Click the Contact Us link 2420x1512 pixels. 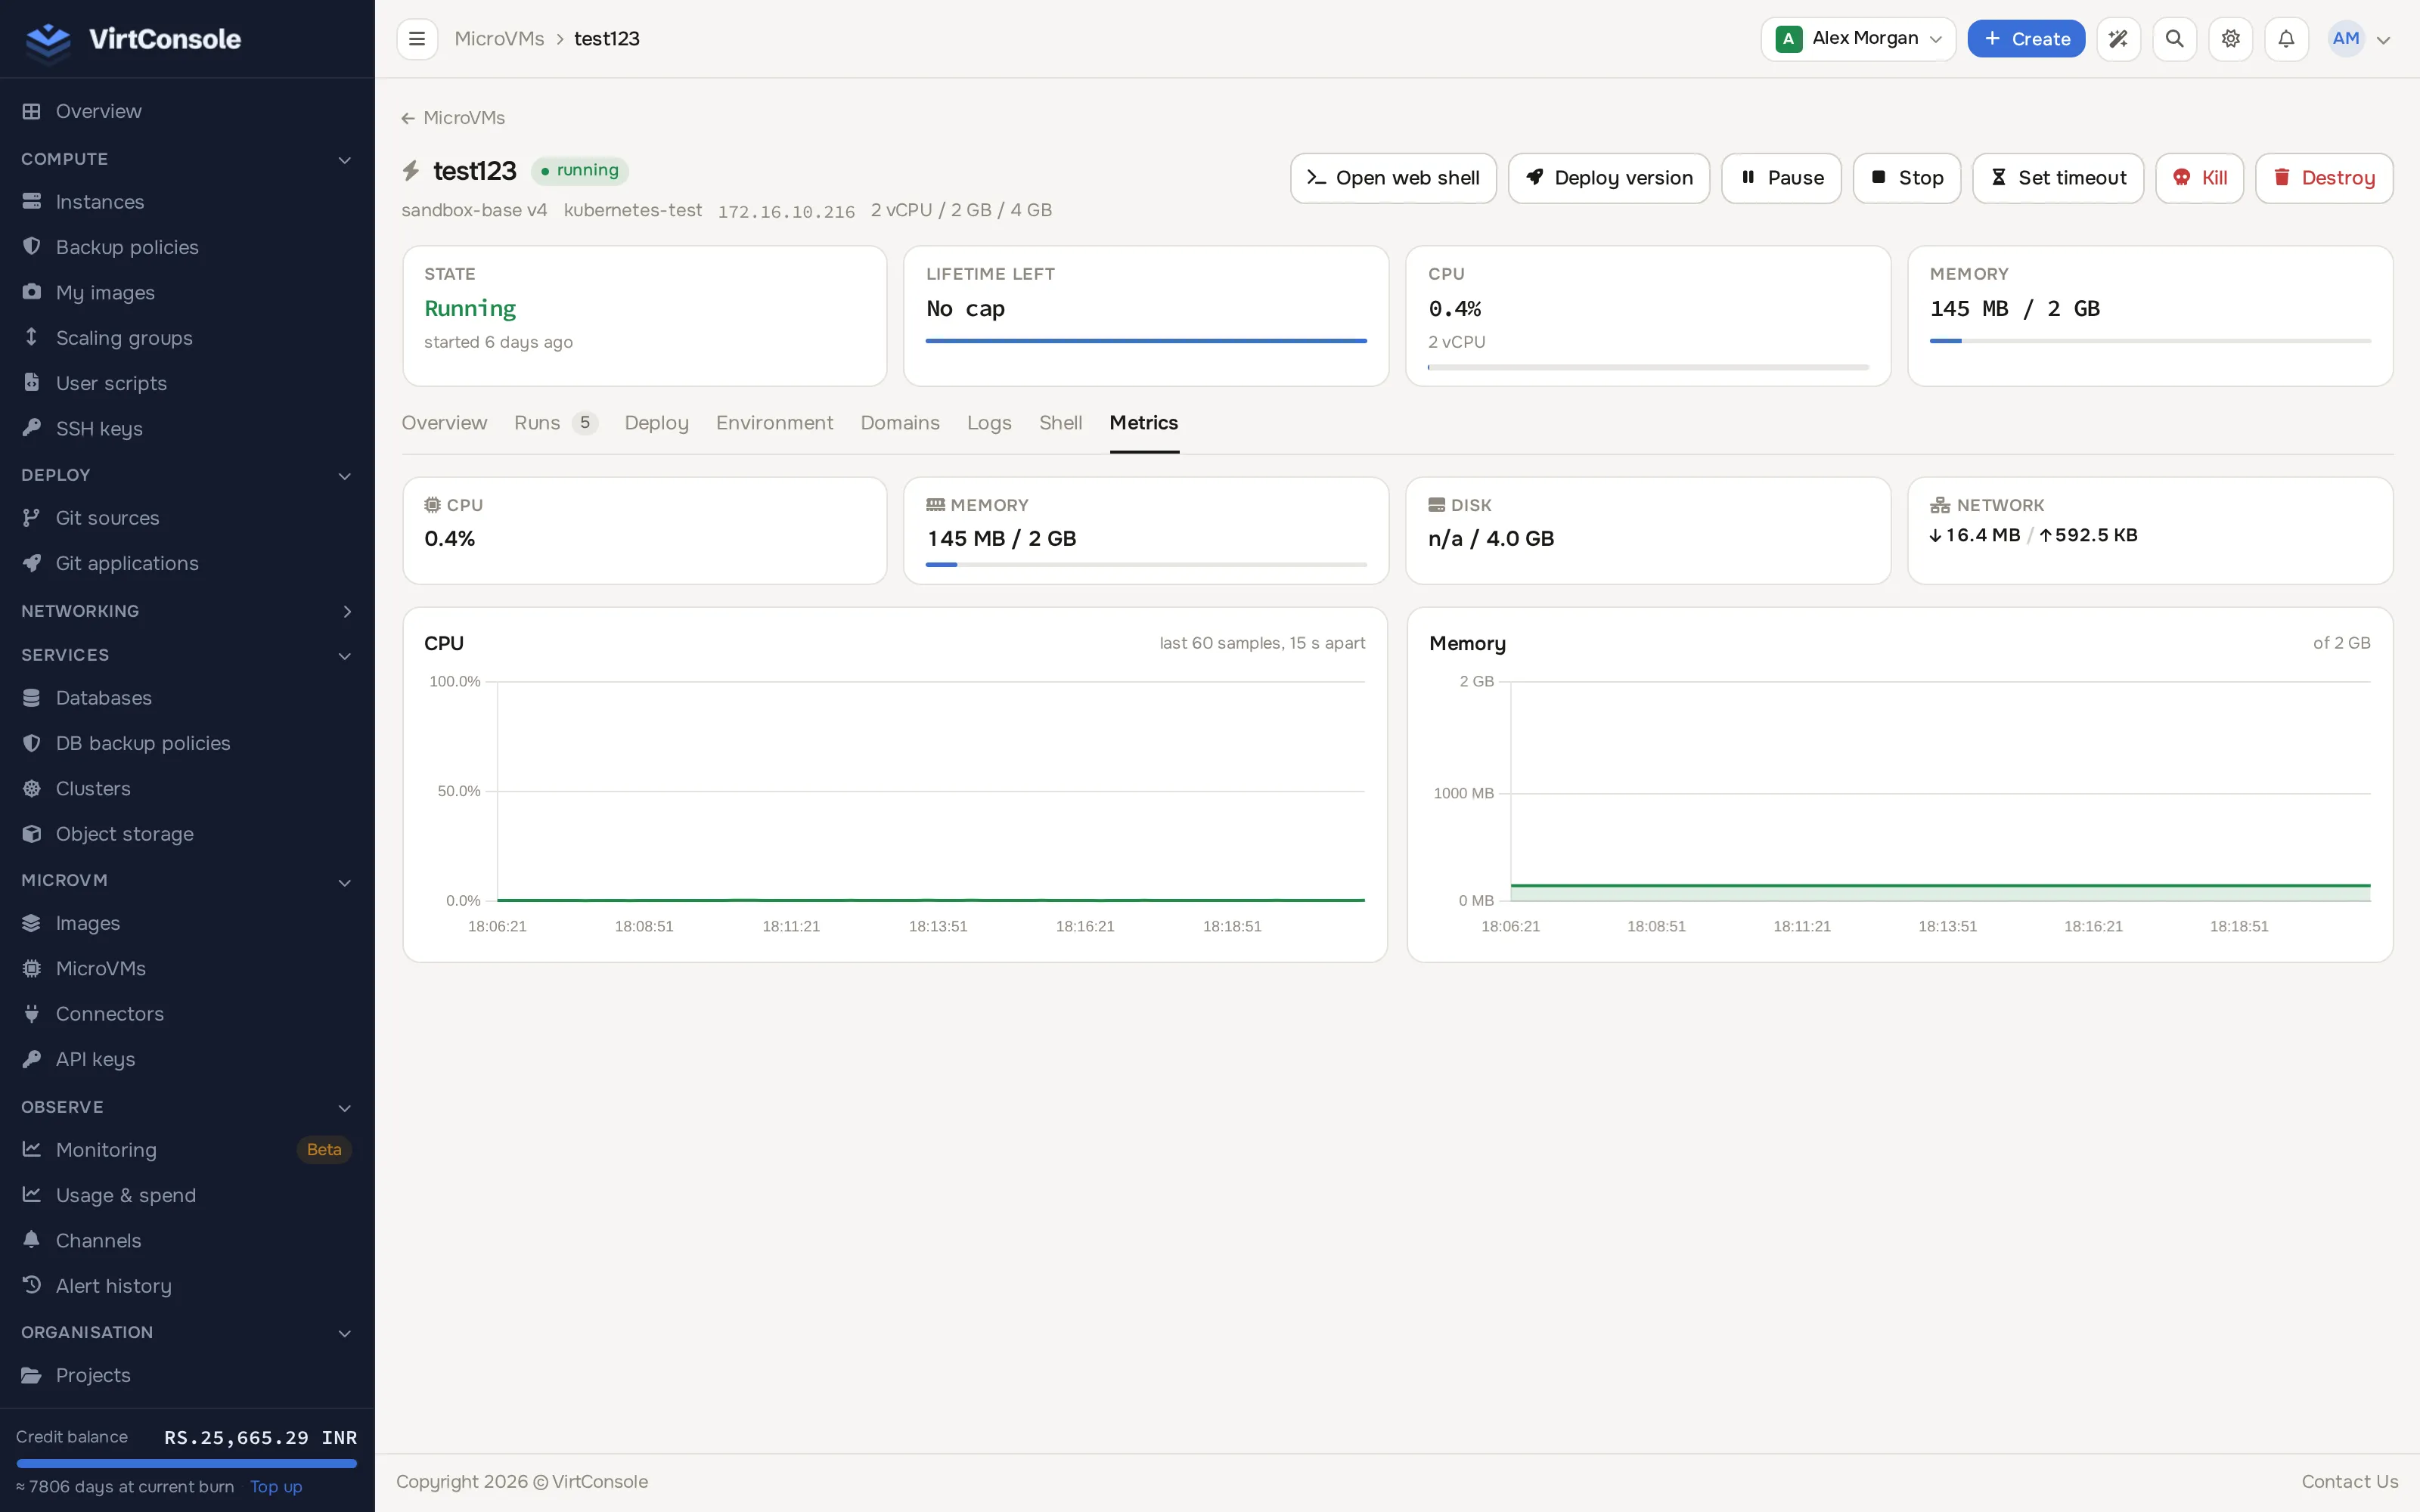point(2350,1481)
